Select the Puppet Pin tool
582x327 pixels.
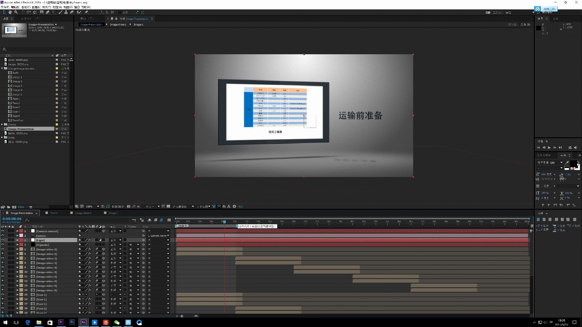(86, 12)
